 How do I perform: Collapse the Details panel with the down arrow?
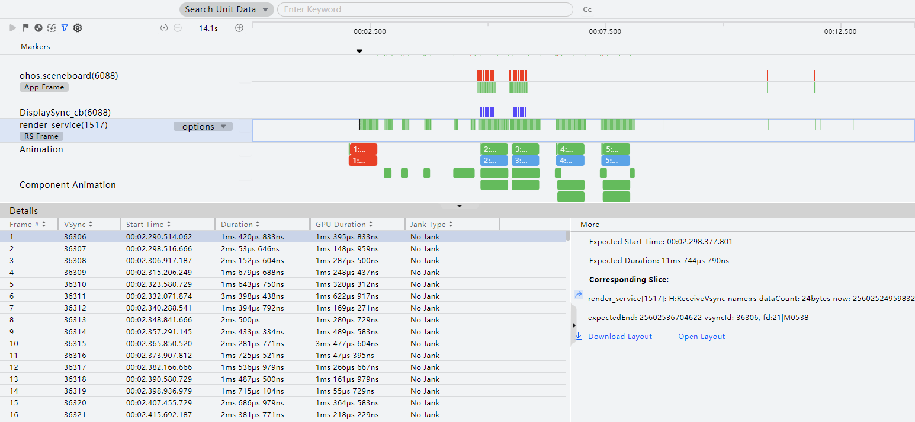pos(459,206)
